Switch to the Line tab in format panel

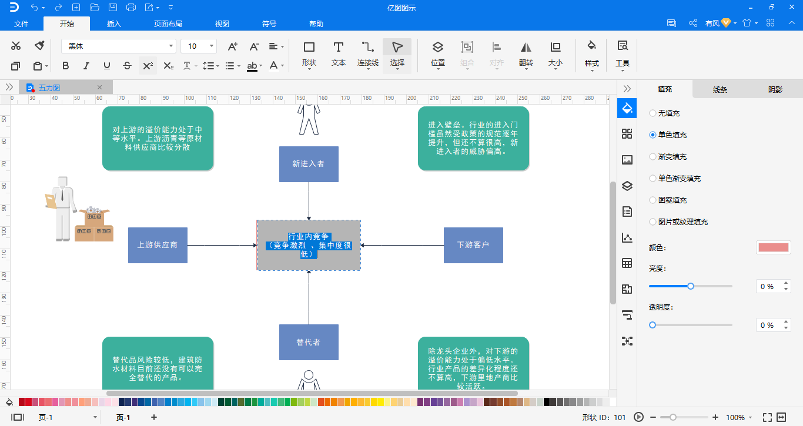click(720, 90)
